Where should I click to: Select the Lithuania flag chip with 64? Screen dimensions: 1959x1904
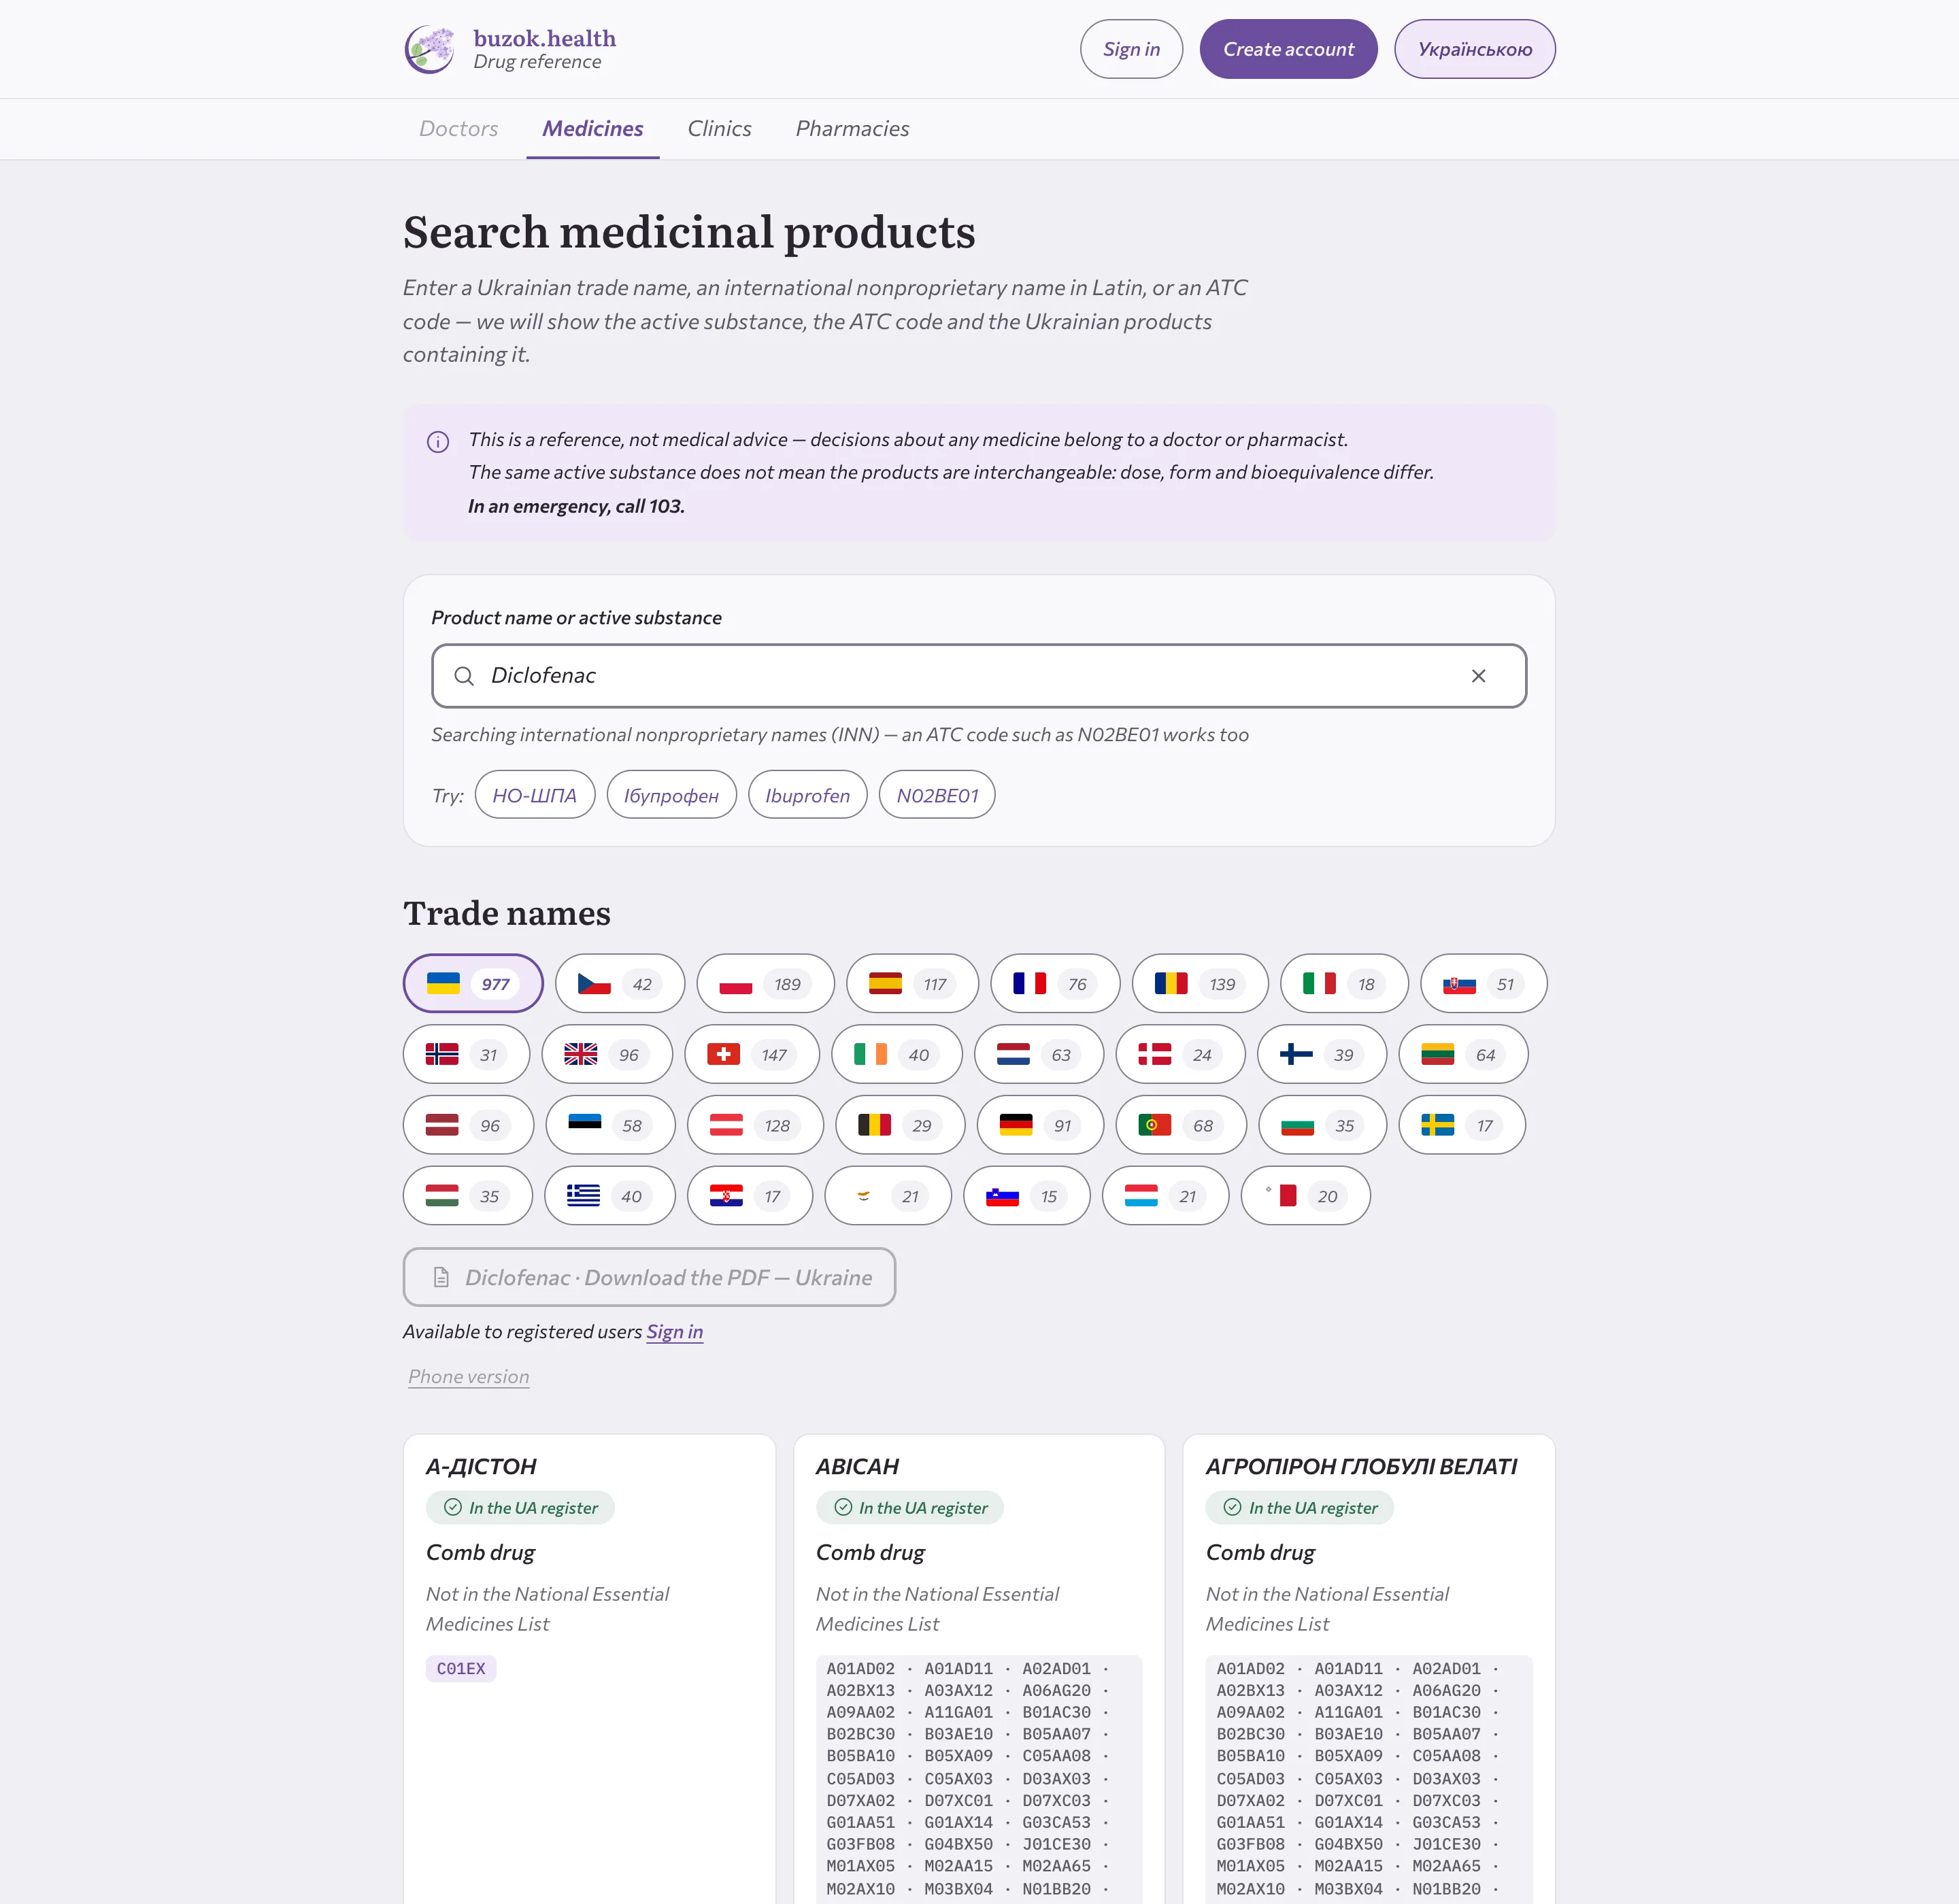(1462, 1054)
